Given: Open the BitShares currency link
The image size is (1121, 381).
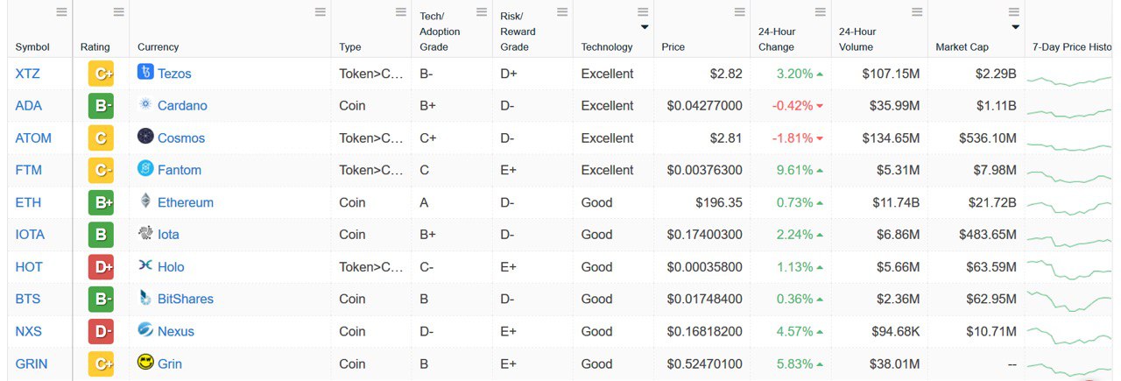Looking at the screenshot, I should pyautogui.click(x=185, y=299).
